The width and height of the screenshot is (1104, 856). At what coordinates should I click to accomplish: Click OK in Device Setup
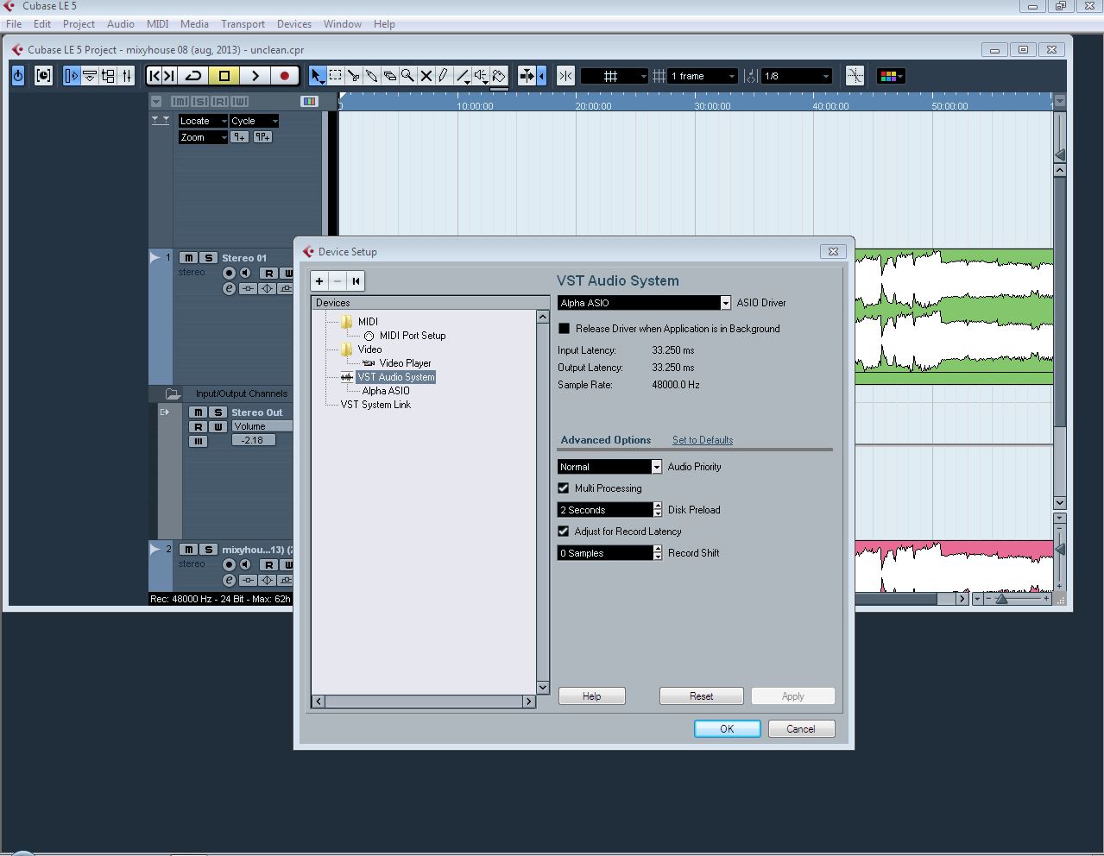[x=727, y=729]
